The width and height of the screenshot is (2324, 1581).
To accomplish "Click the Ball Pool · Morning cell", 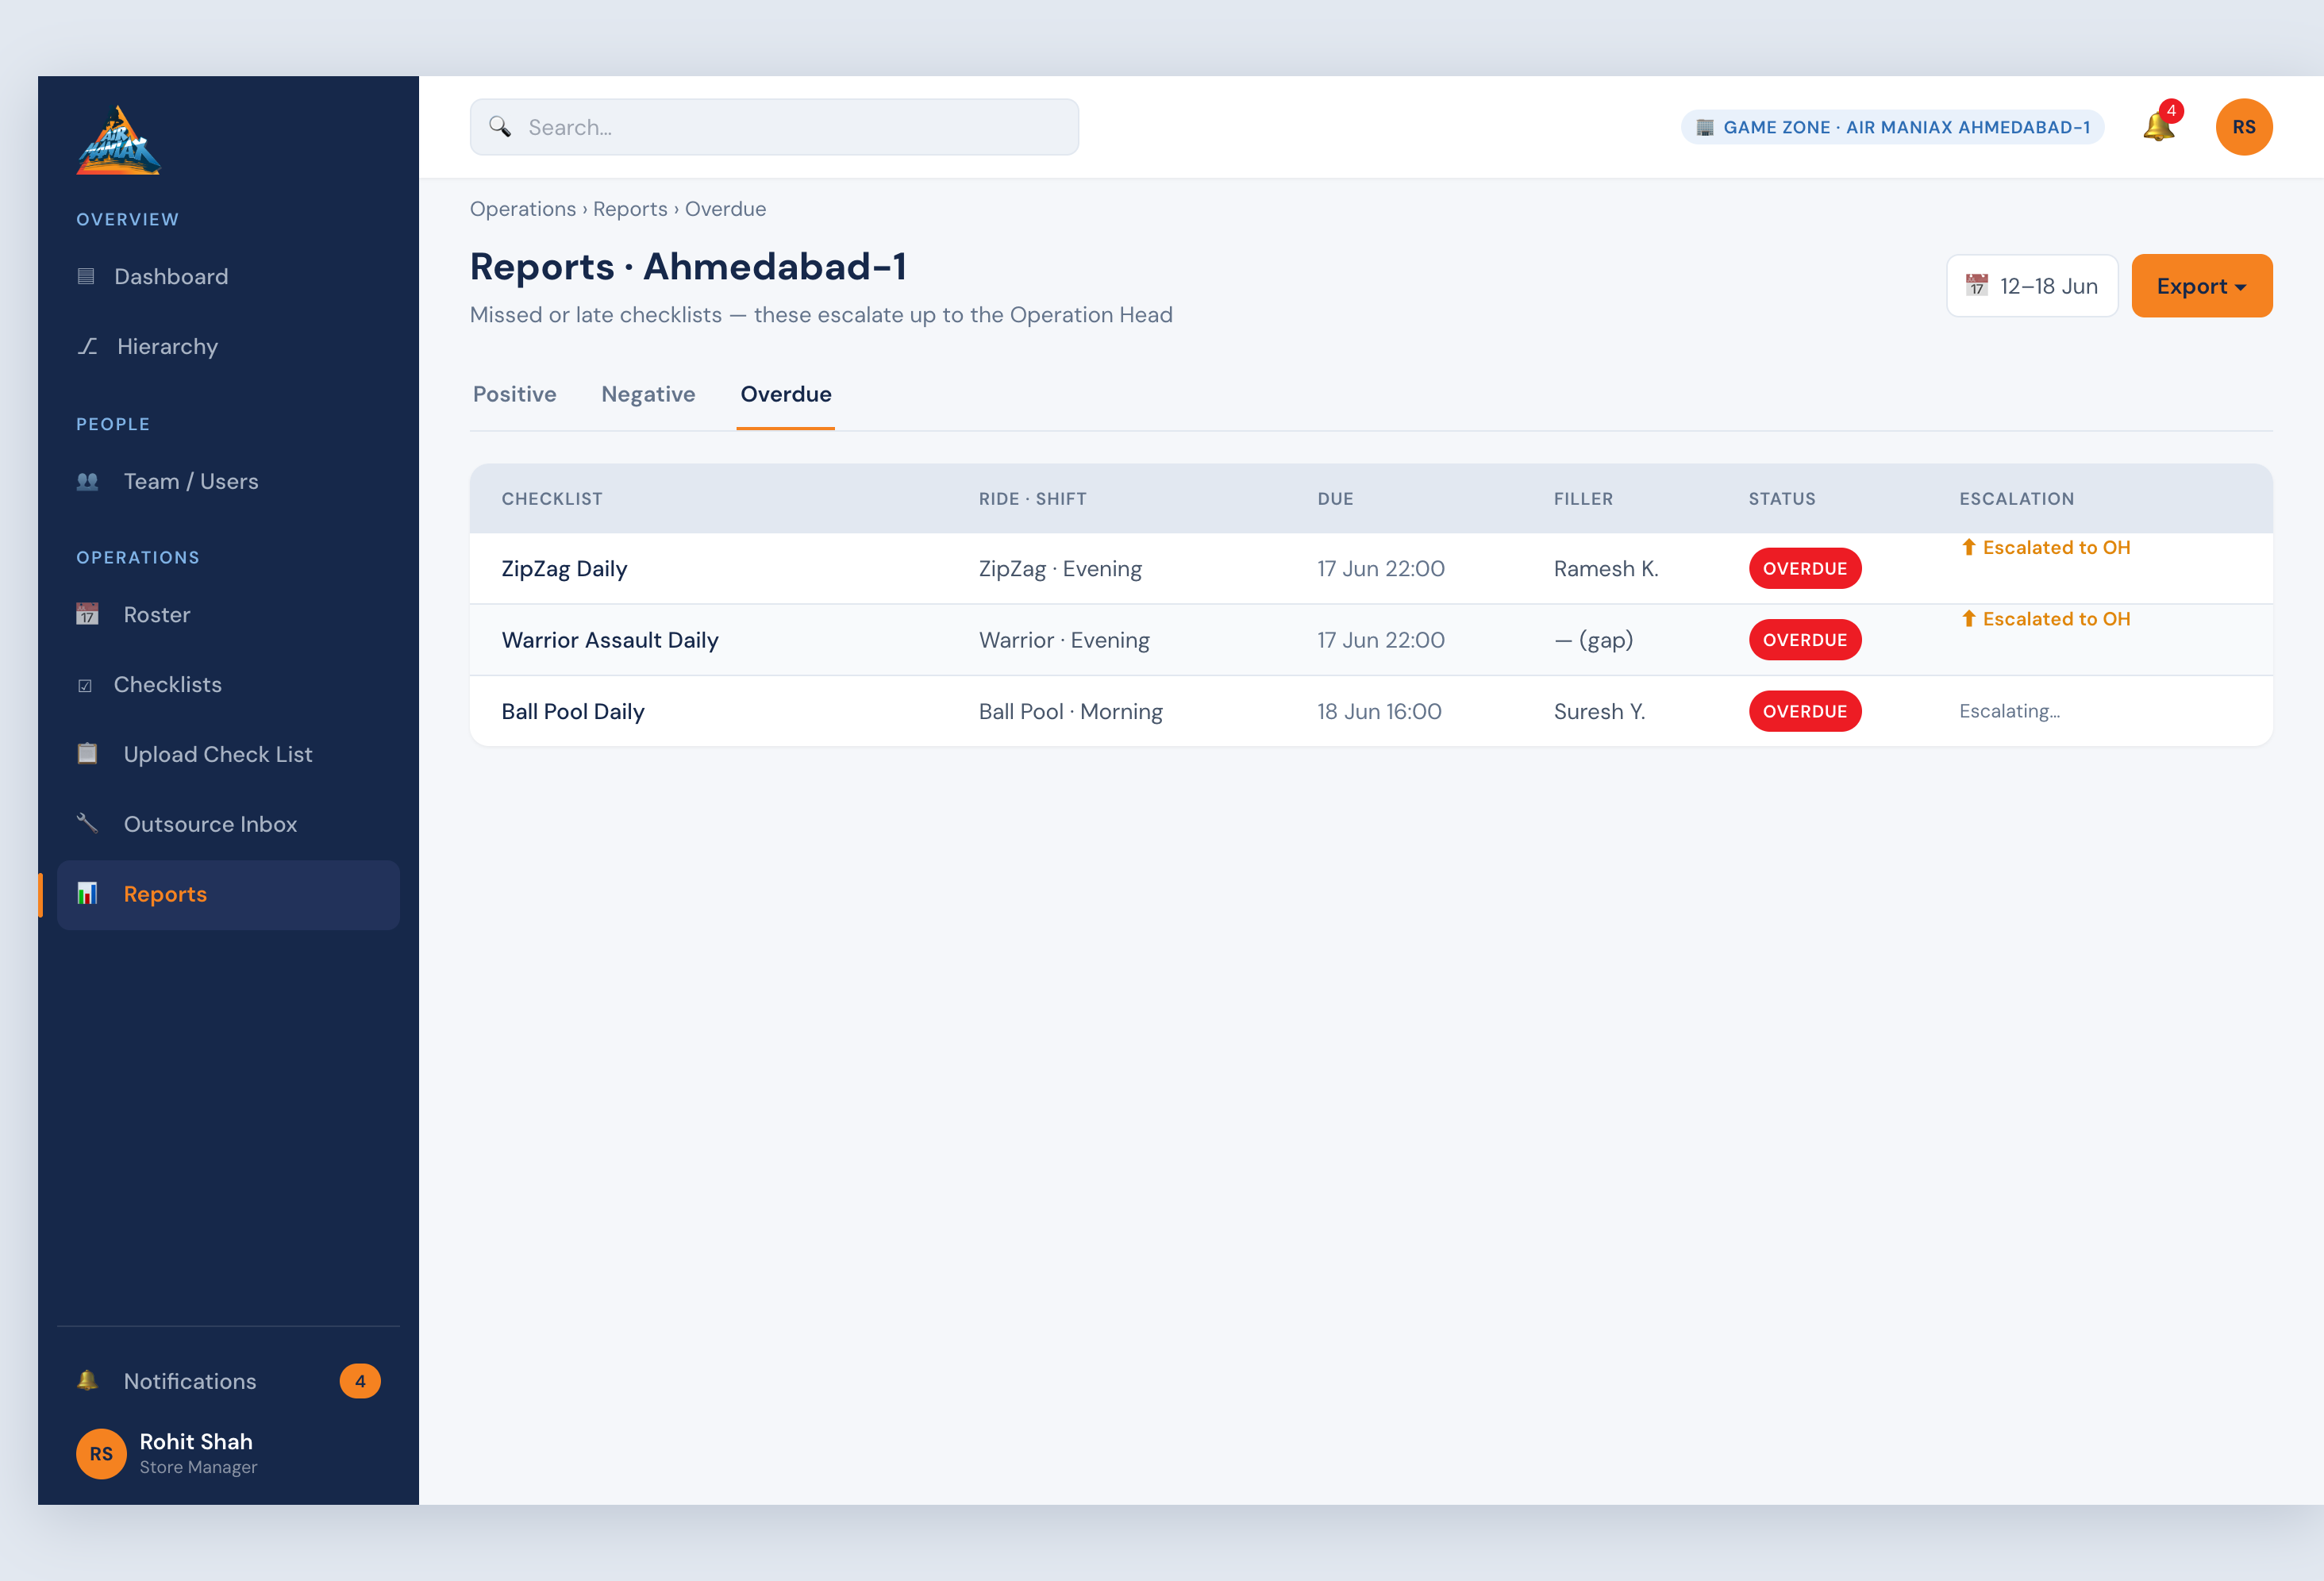I will (1070, 711).
